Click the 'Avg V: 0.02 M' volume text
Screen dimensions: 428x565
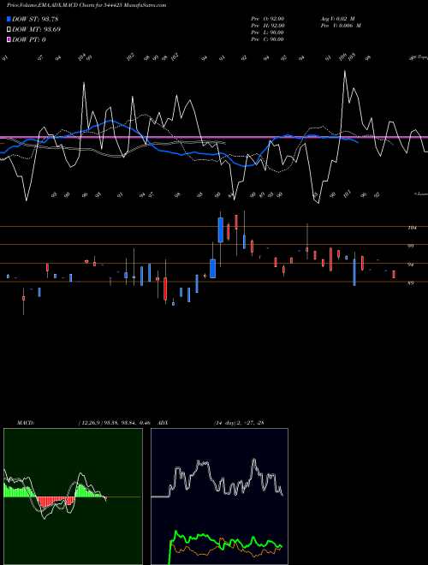click(x=339, y=19)
